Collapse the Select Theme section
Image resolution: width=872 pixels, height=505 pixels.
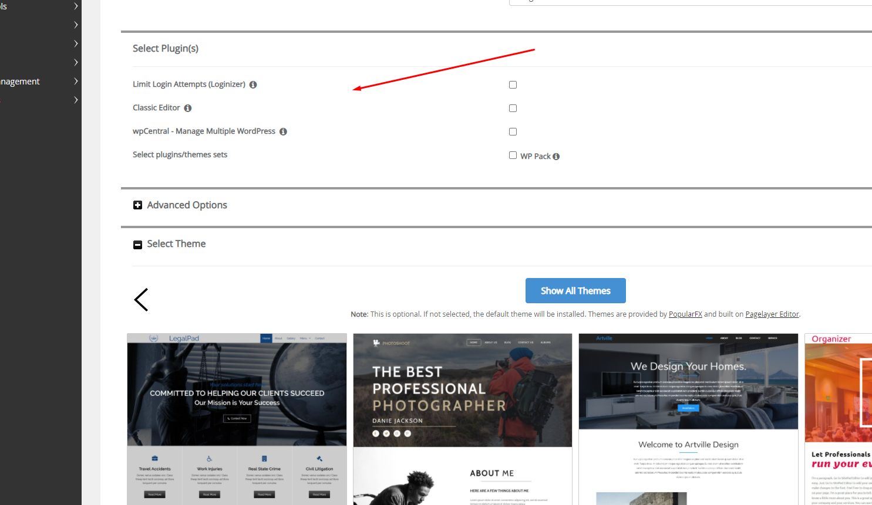point(176,244)
